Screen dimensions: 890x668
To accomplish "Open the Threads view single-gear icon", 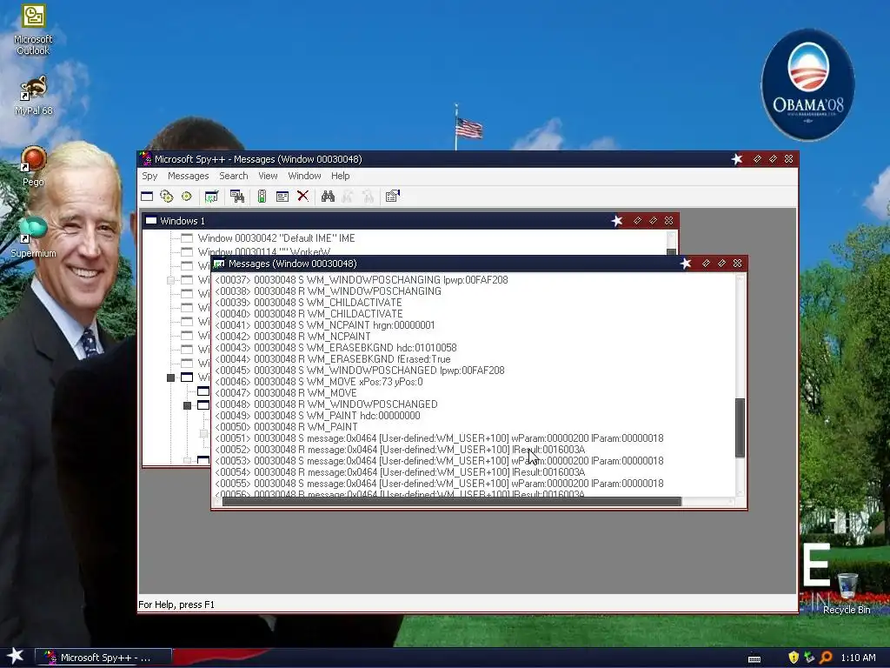I will click(x=187, y=197).
